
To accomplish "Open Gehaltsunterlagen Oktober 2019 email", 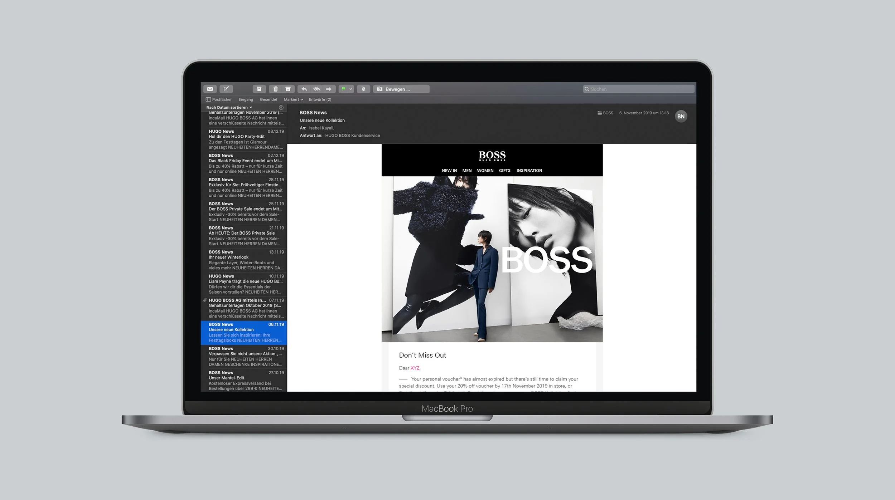I will [244, 308].
